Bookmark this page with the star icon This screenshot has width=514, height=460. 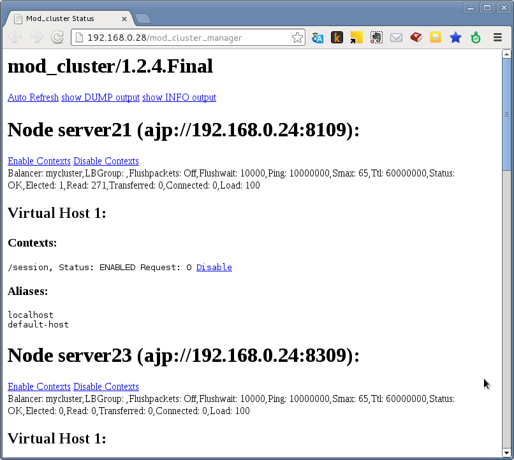point(297,38)
